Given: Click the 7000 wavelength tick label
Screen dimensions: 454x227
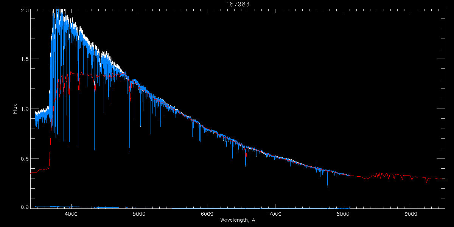Looking at the screenshot, I should (275, 215).
